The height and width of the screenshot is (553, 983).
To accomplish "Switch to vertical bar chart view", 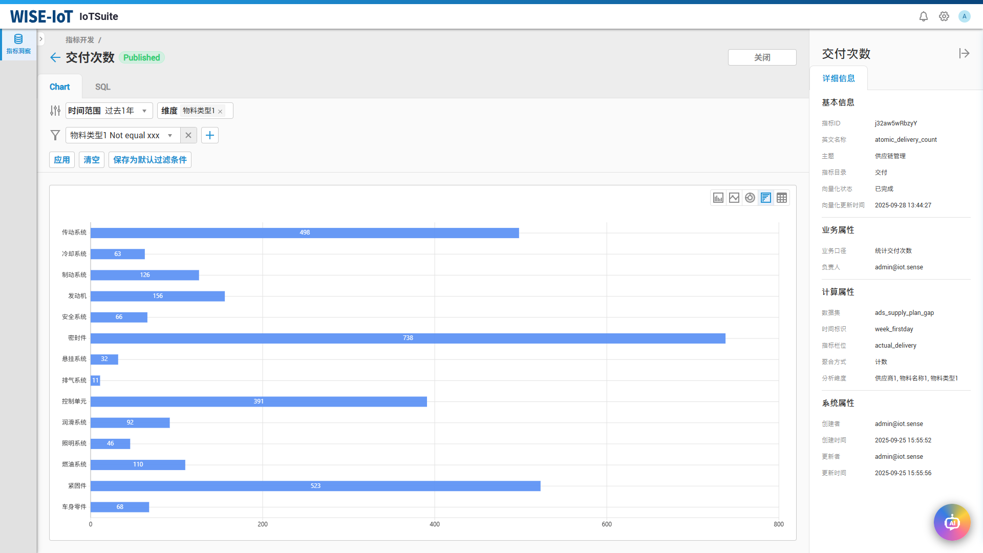I will pyautogui.click(x=718, y=198).
